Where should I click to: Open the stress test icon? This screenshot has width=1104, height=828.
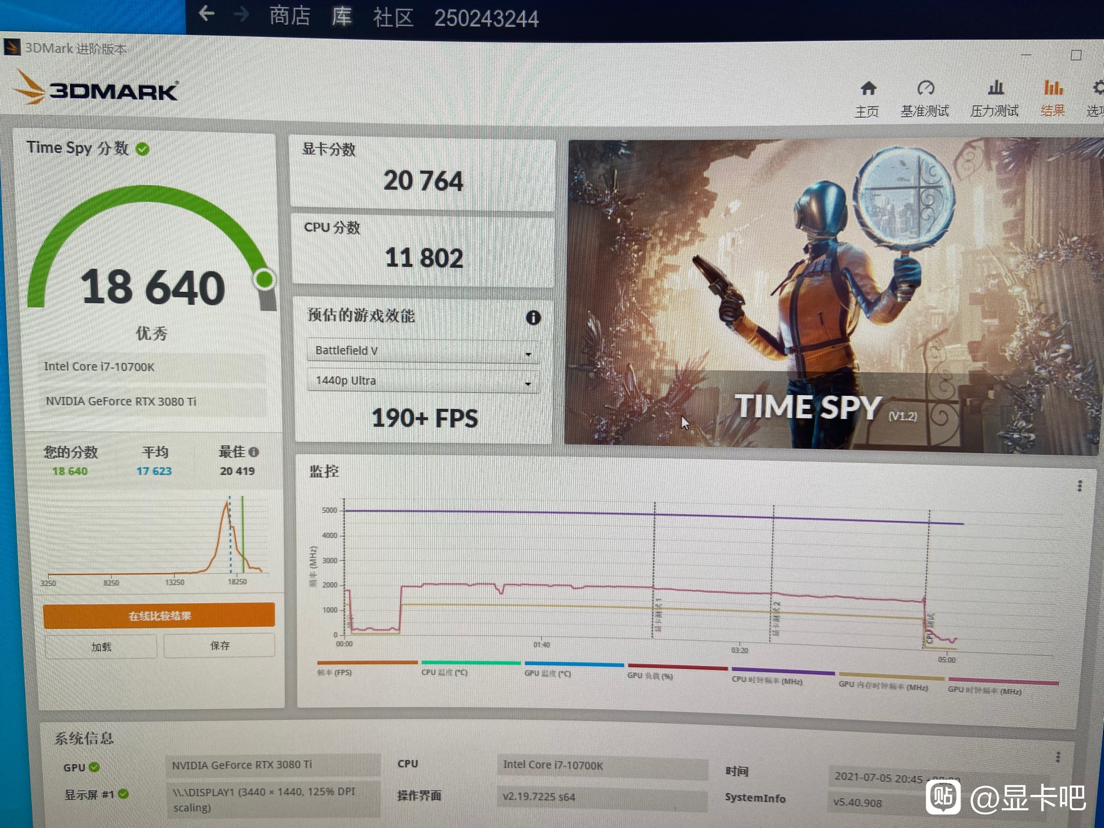pos(995,87)
